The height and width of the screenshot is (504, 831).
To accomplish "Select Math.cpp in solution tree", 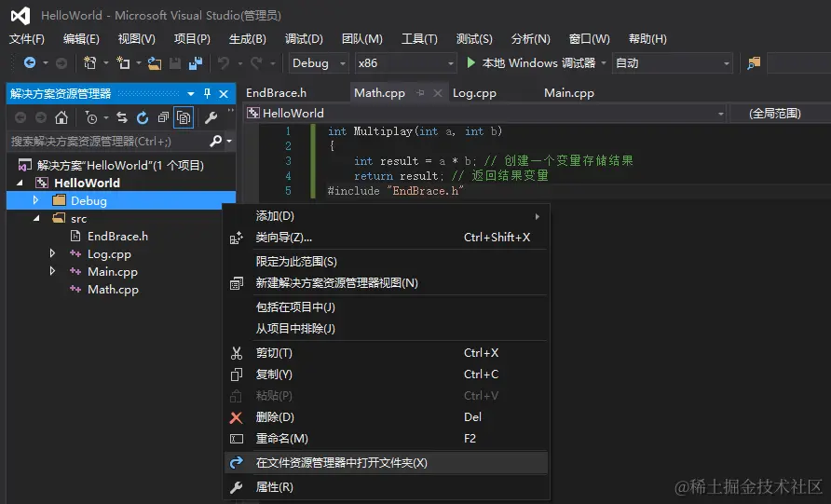I will pyautogui.click(x=113, y=290).
